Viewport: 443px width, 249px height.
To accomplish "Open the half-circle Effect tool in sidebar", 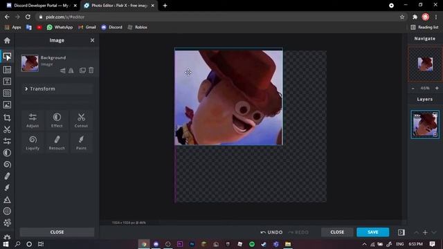I will click(7, 153).
